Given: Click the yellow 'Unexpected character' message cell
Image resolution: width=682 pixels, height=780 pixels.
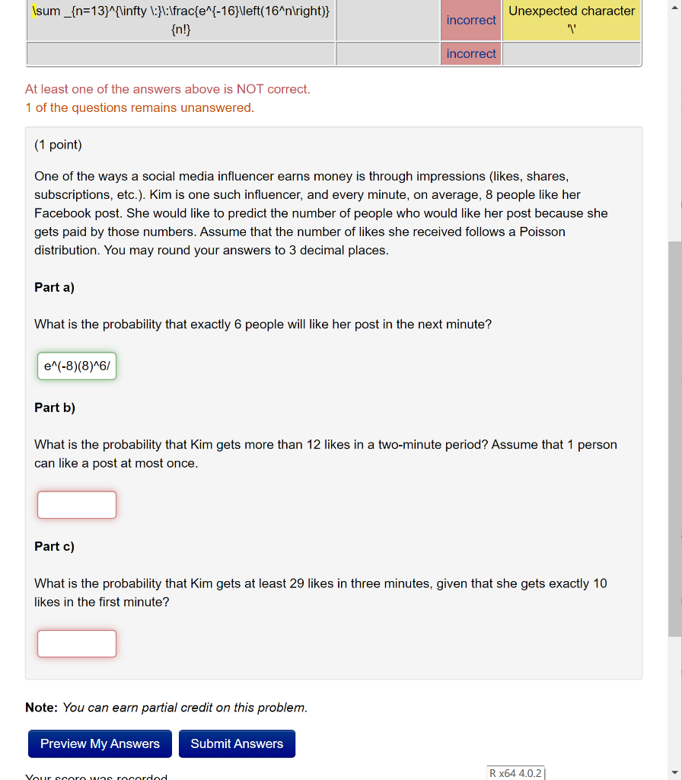Looking at the screenshot, I should coord(572,20).
